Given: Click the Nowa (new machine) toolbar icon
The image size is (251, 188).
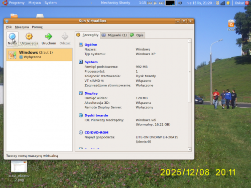Looking at the screenshot, I should click(x=12, y=36).
